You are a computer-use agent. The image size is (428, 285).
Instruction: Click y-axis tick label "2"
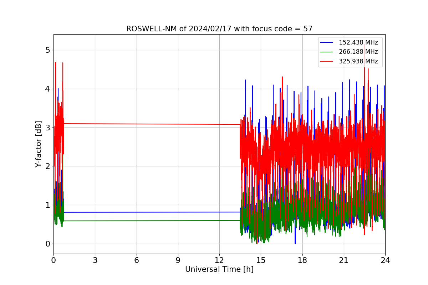47,166
